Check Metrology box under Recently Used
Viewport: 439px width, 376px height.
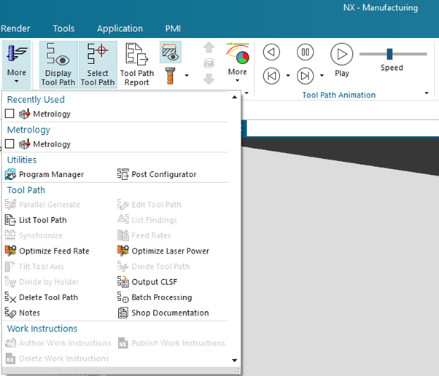coord(9,114)
